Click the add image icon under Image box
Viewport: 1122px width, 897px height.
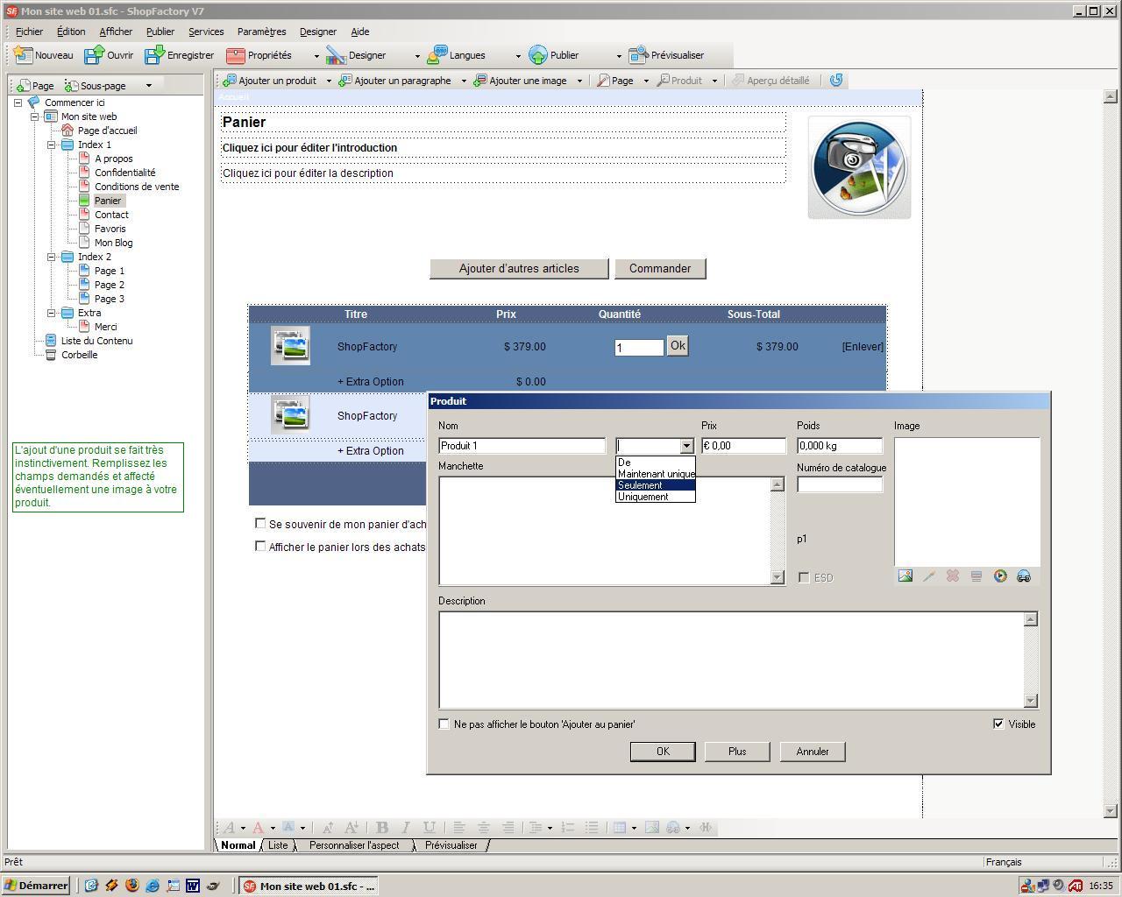tap(905, 576)
